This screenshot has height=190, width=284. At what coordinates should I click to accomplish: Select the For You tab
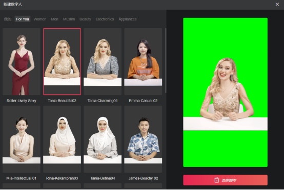pos(23,19)
